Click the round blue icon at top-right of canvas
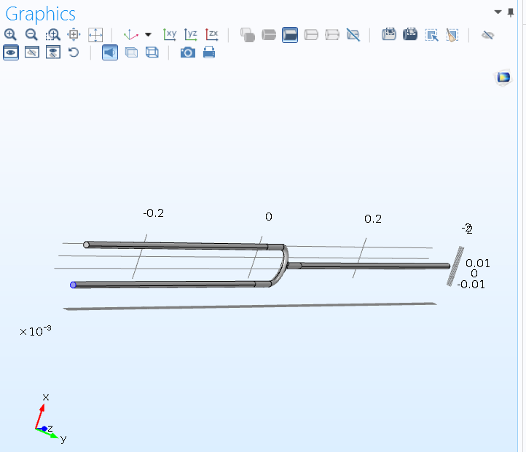 (x=503, y=77)
